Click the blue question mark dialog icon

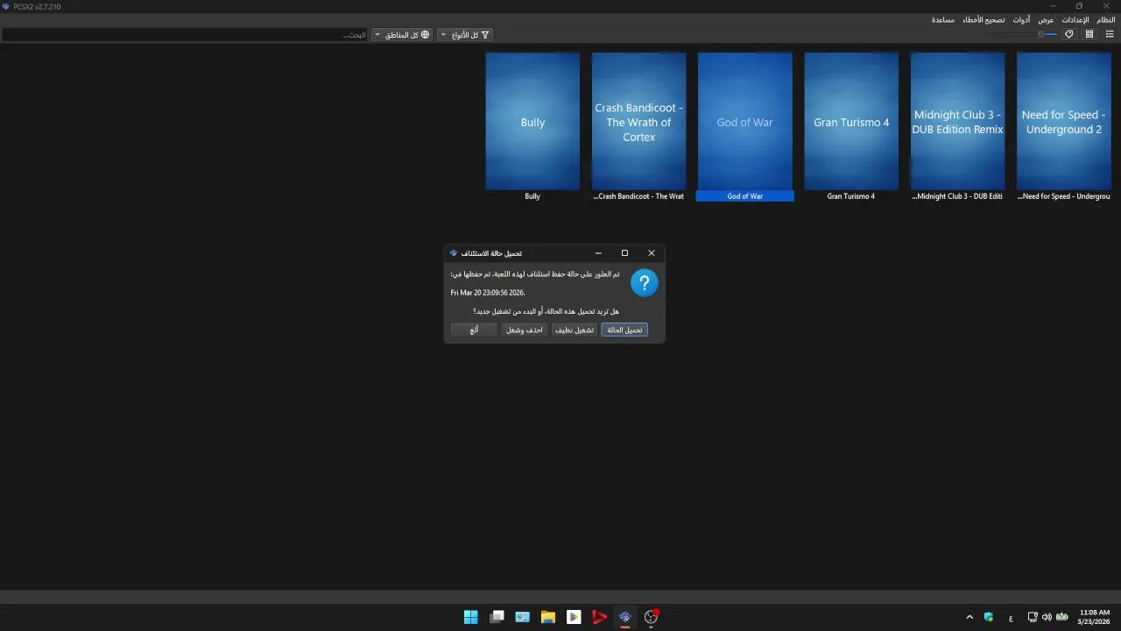coord(644,282)
